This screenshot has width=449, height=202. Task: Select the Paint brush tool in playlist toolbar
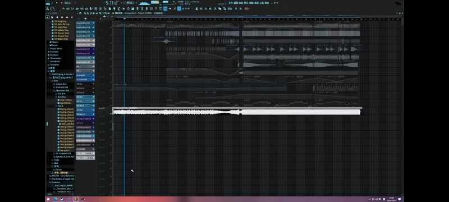[88, 13]
